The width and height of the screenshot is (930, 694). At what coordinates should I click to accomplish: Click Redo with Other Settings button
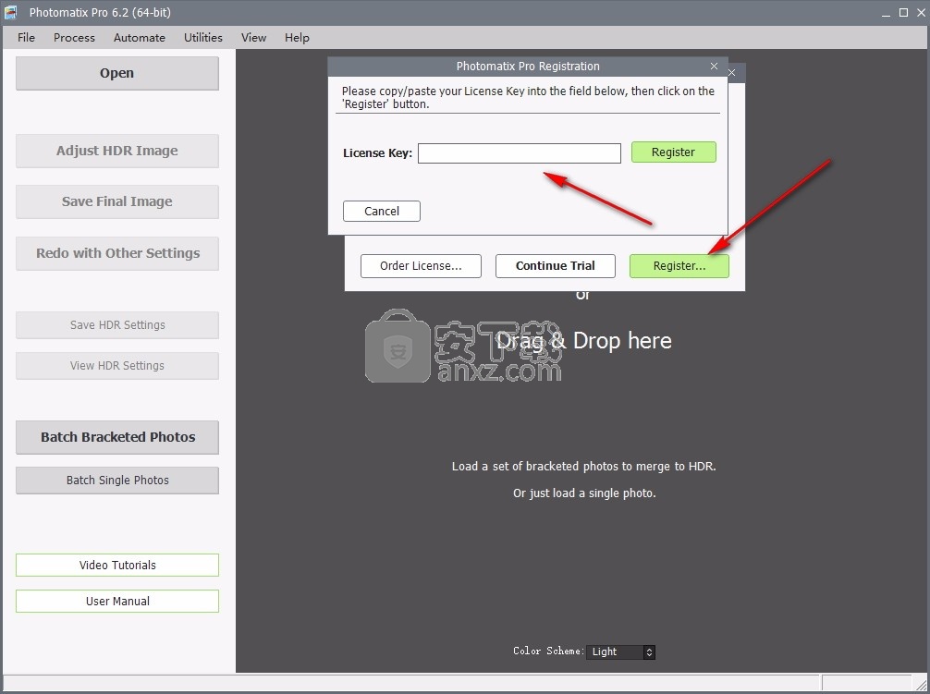coord(116,253)
